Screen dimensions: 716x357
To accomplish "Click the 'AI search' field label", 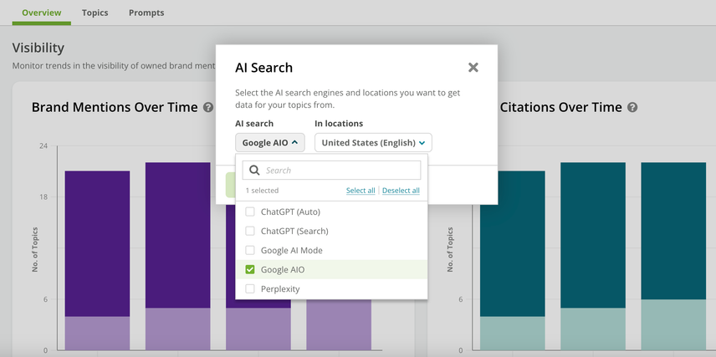I will pyautogui.click(x=254, y=123).
